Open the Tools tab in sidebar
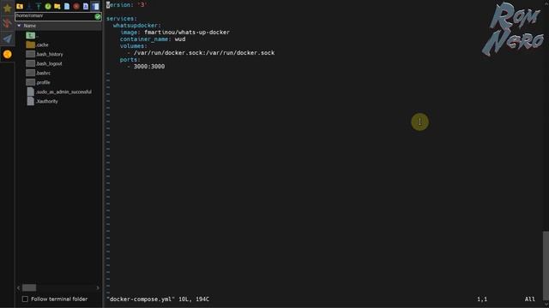 click(8, 23)
